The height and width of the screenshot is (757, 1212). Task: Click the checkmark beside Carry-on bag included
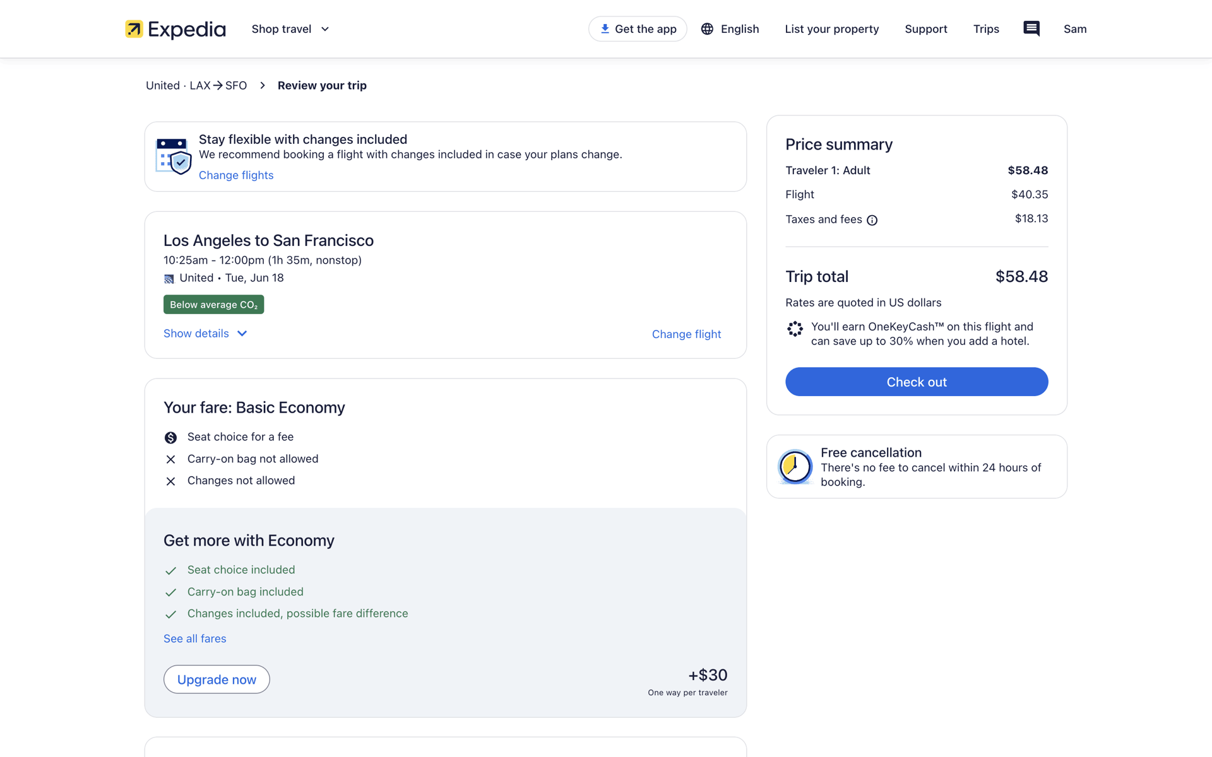click(x=170, y=592)
